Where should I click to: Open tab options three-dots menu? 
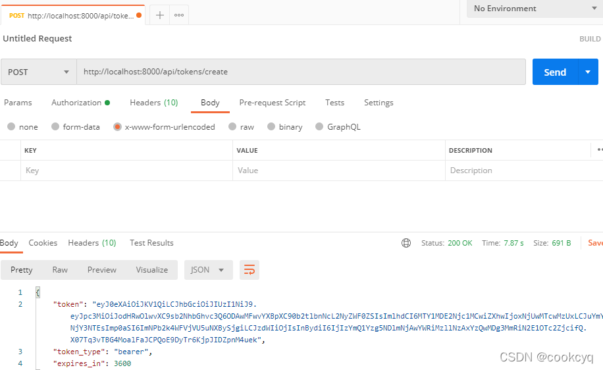point(179,15)
